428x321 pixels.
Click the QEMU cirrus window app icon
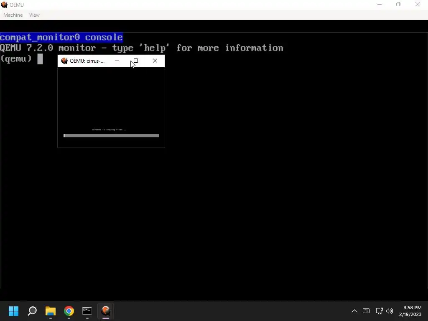click(x=64, y=61)
